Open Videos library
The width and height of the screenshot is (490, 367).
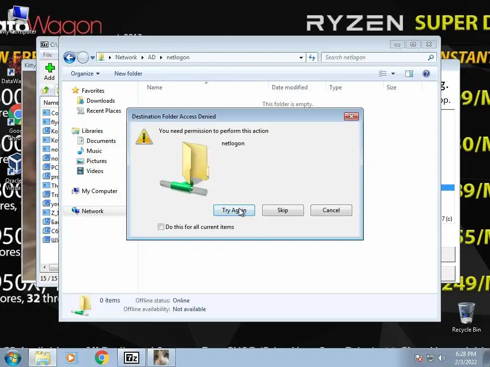tap(95, 171)
